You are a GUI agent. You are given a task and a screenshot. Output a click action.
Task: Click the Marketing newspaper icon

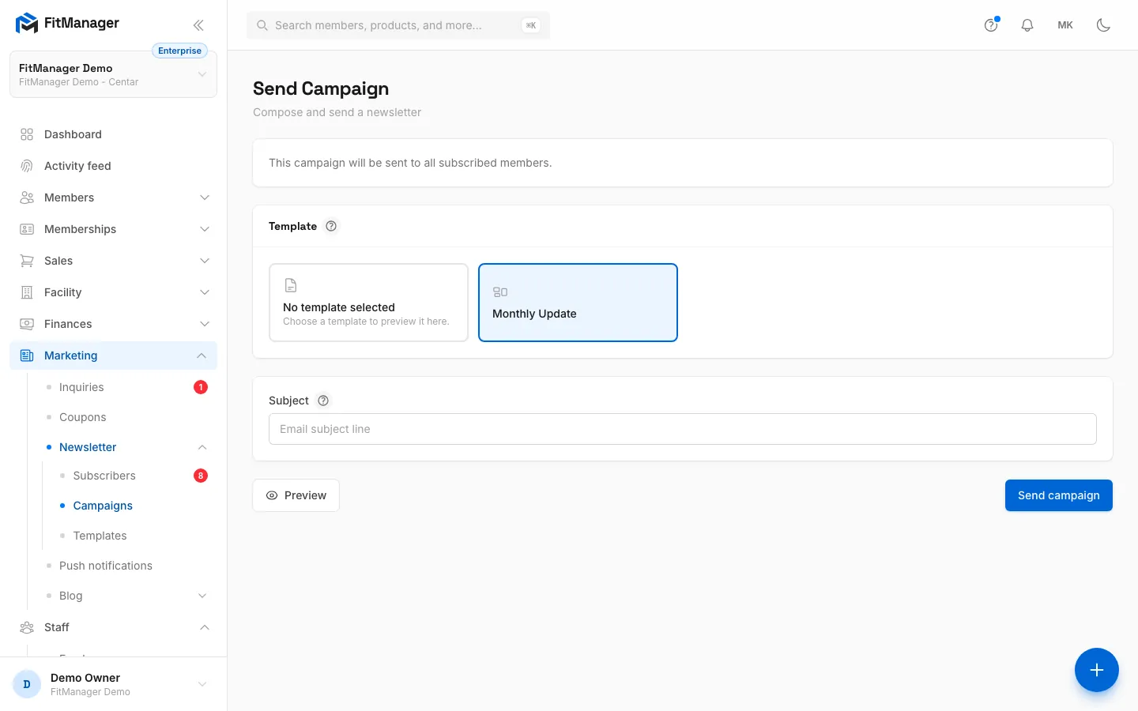pos(27,355)
